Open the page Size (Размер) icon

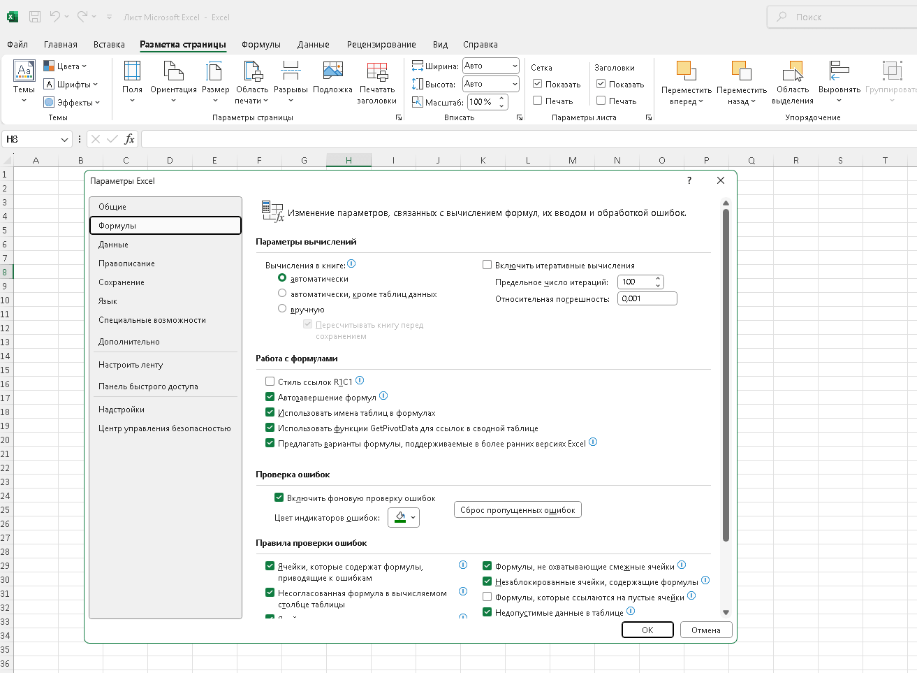tap(215, 71)
